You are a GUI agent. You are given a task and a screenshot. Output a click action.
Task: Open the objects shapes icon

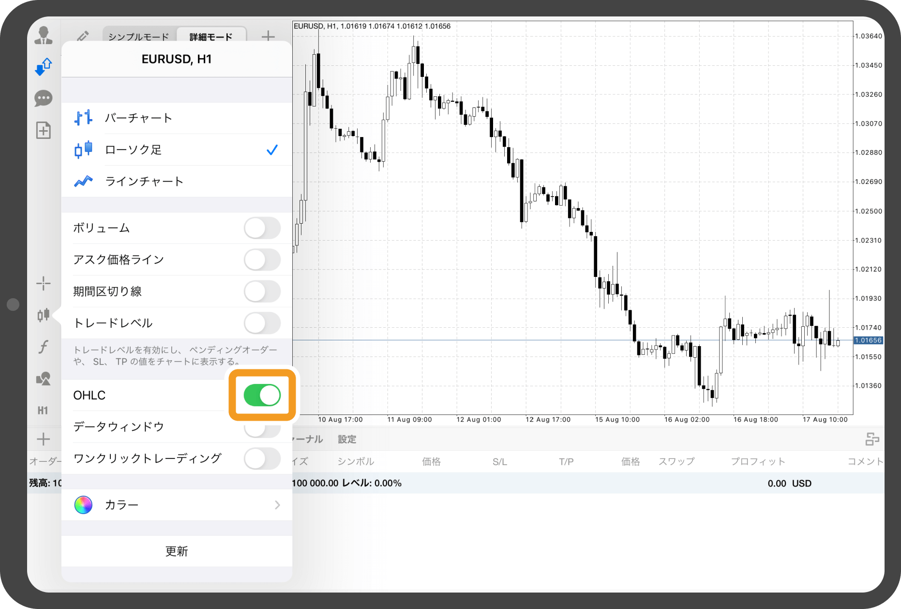44,379
